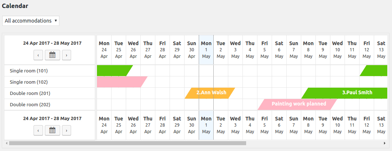Image resolution: width=392 pixels, height=151 pixels.
Task: Click the horizontal scrollbar left arrow
Action: [7, 143]
